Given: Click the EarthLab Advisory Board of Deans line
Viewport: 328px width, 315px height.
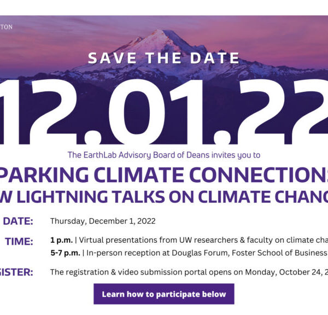Looking at the screenshot, I should [x=164, y=155].
